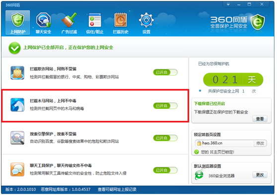Click the trojan horse knight icon
Screen dimensions: 277x195
coord(17,105)
